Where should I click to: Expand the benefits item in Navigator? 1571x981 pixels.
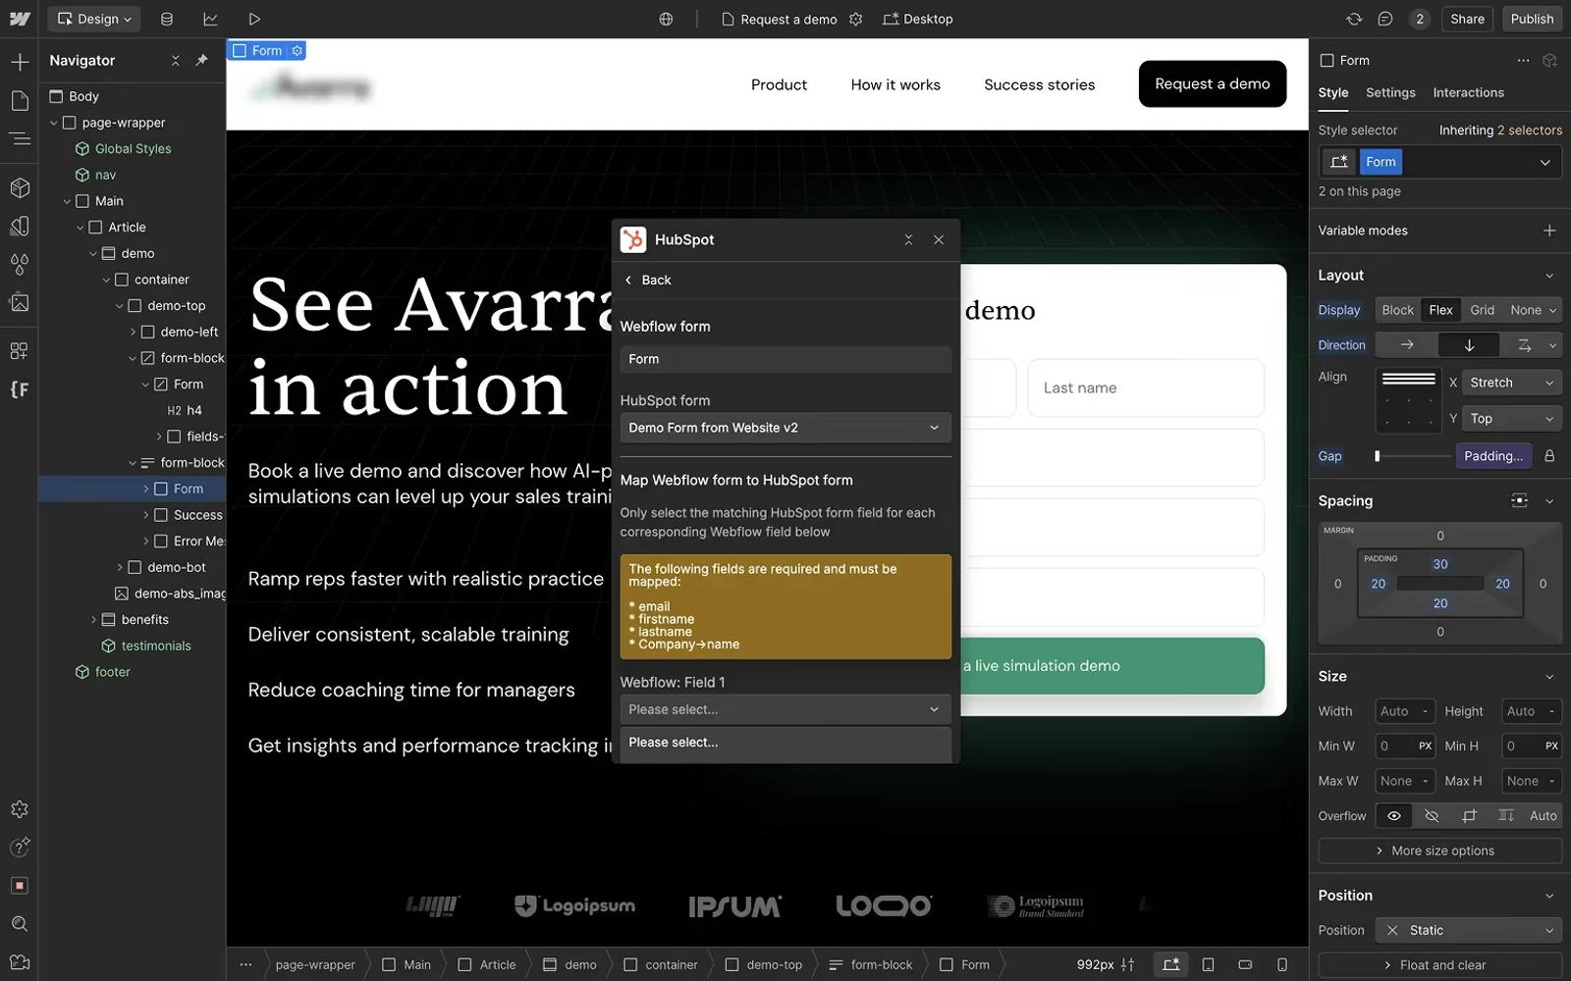tap(94, 620)
